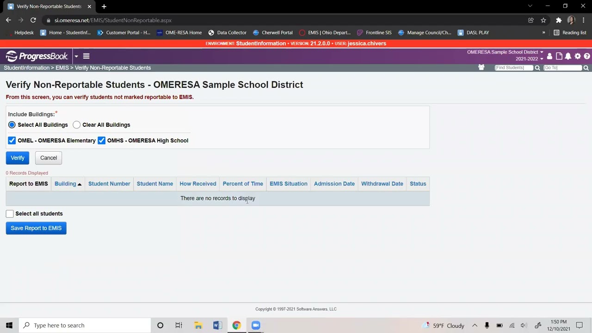Go to EMIS breadcrumb link
The width and height of the screenshot is (592, 333).
pyautogui.click(x=62, y=68)
